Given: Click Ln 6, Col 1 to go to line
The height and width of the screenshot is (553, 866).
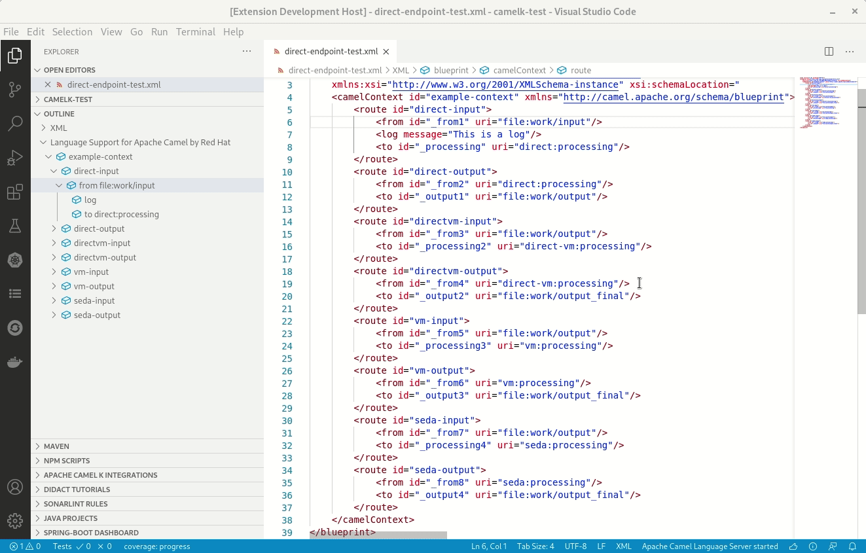Looking at the screenshot, I should pos(490,546).
